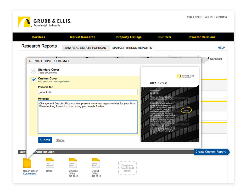Switch to Market Trends Reports tab
Viewport: 246px width, 194px height.
132,48
